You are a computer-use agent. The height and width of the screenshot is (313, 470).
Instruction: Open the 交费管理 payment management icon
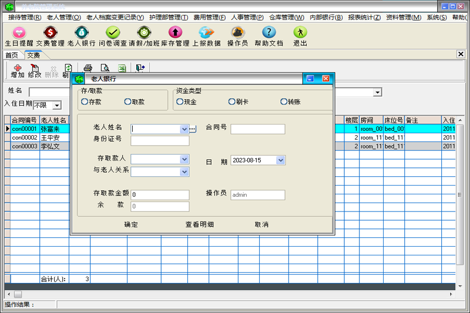click(51, 36)
